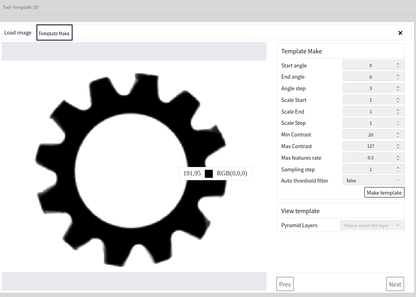Adjust Scale Start using its stepper arrows
Viewport: 416px width, 297px height.
398,100
